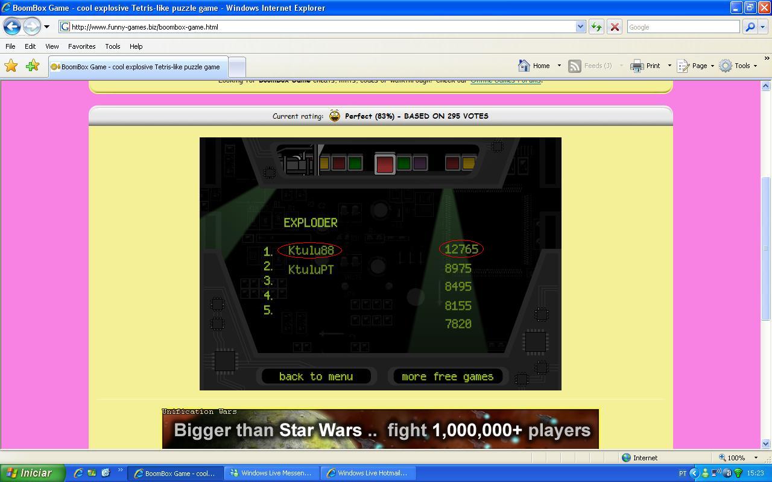Screen dimensions: 772x482
Task: Click the Tools gear icon
Action: (x=726, y=66)
